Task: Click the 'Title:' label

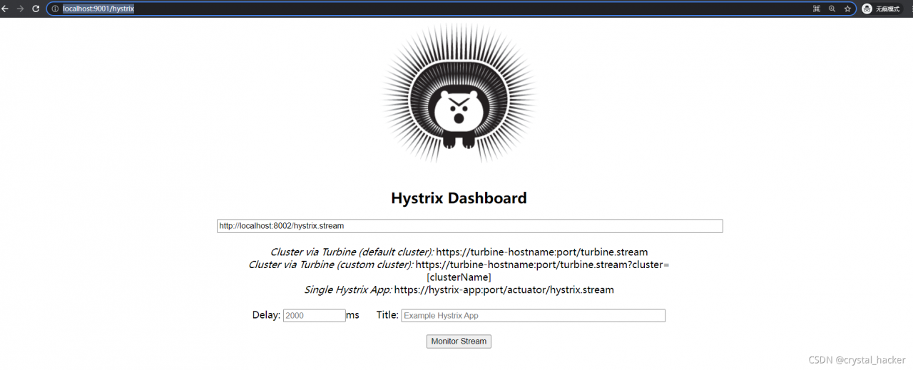Action: [387, 315]
